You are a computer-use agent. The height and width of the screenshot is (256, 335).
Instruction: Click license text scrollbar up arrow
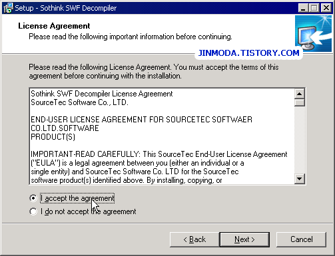click(x=300, y=94)
